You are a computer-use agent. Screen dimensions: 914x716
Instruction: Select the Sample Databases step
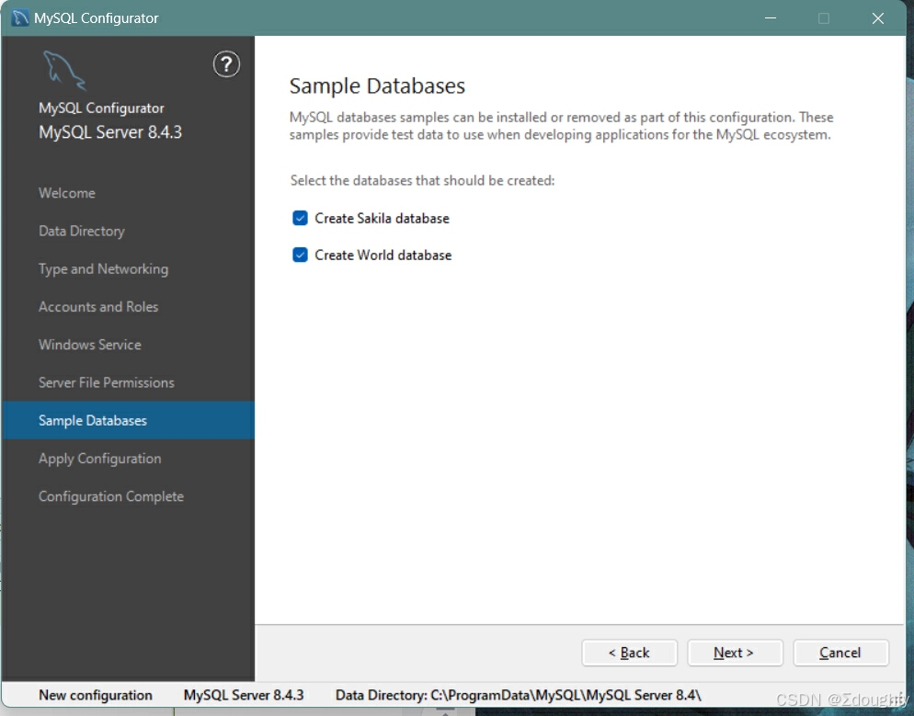(128, 420)
